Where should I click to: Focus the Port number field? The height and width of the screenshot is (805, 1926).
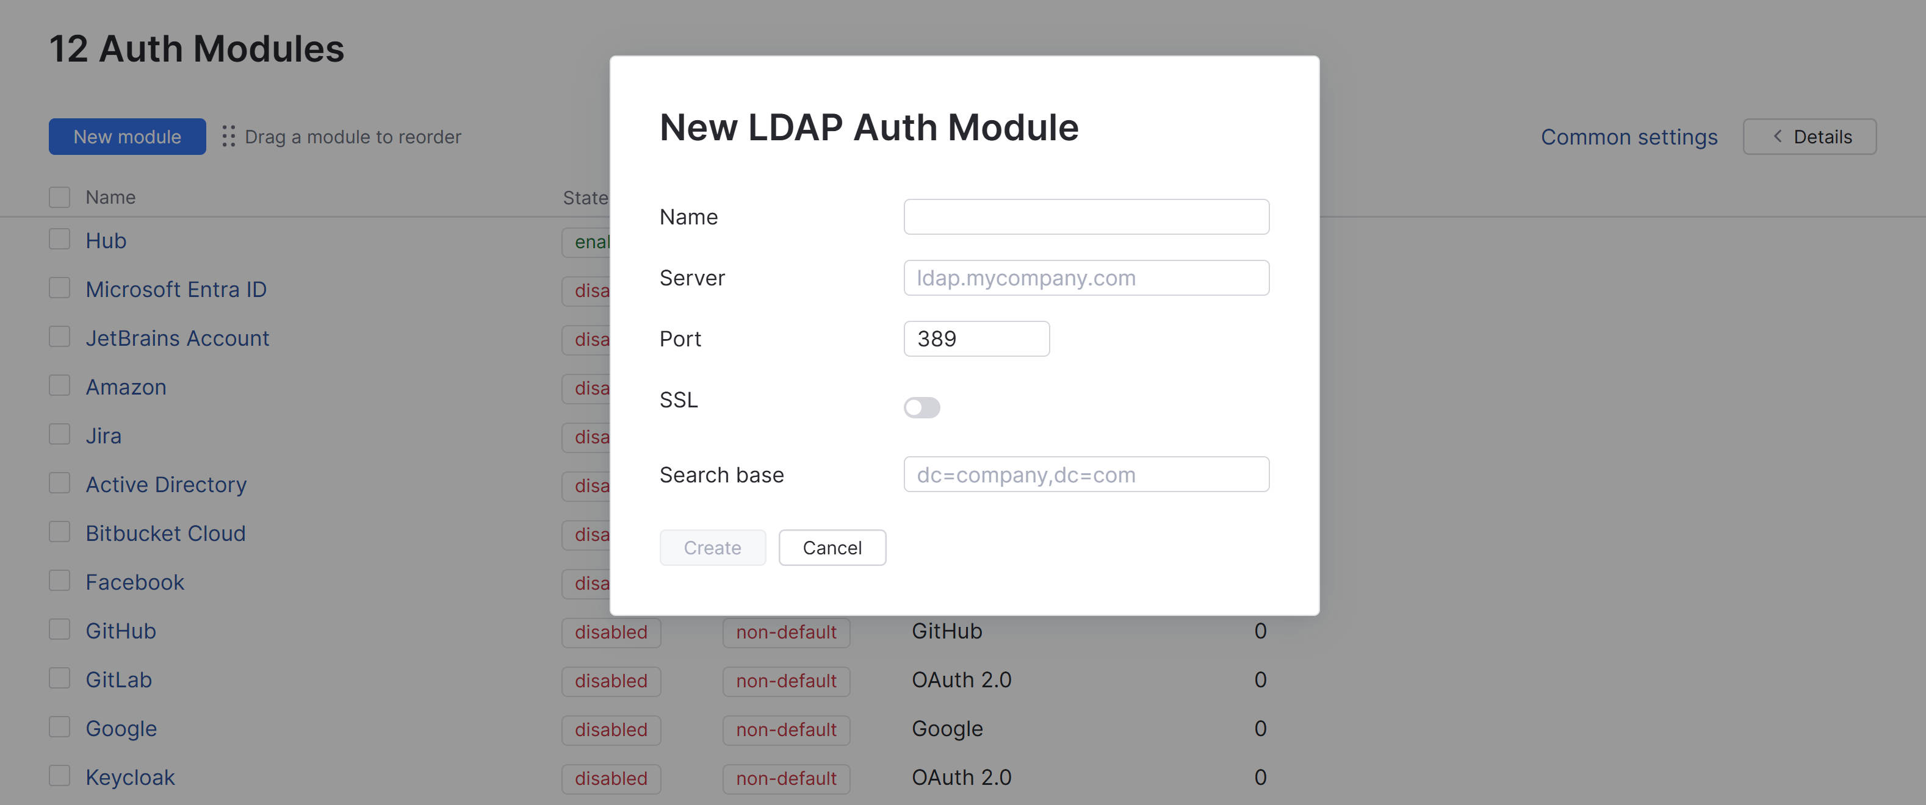click(976, 338)
